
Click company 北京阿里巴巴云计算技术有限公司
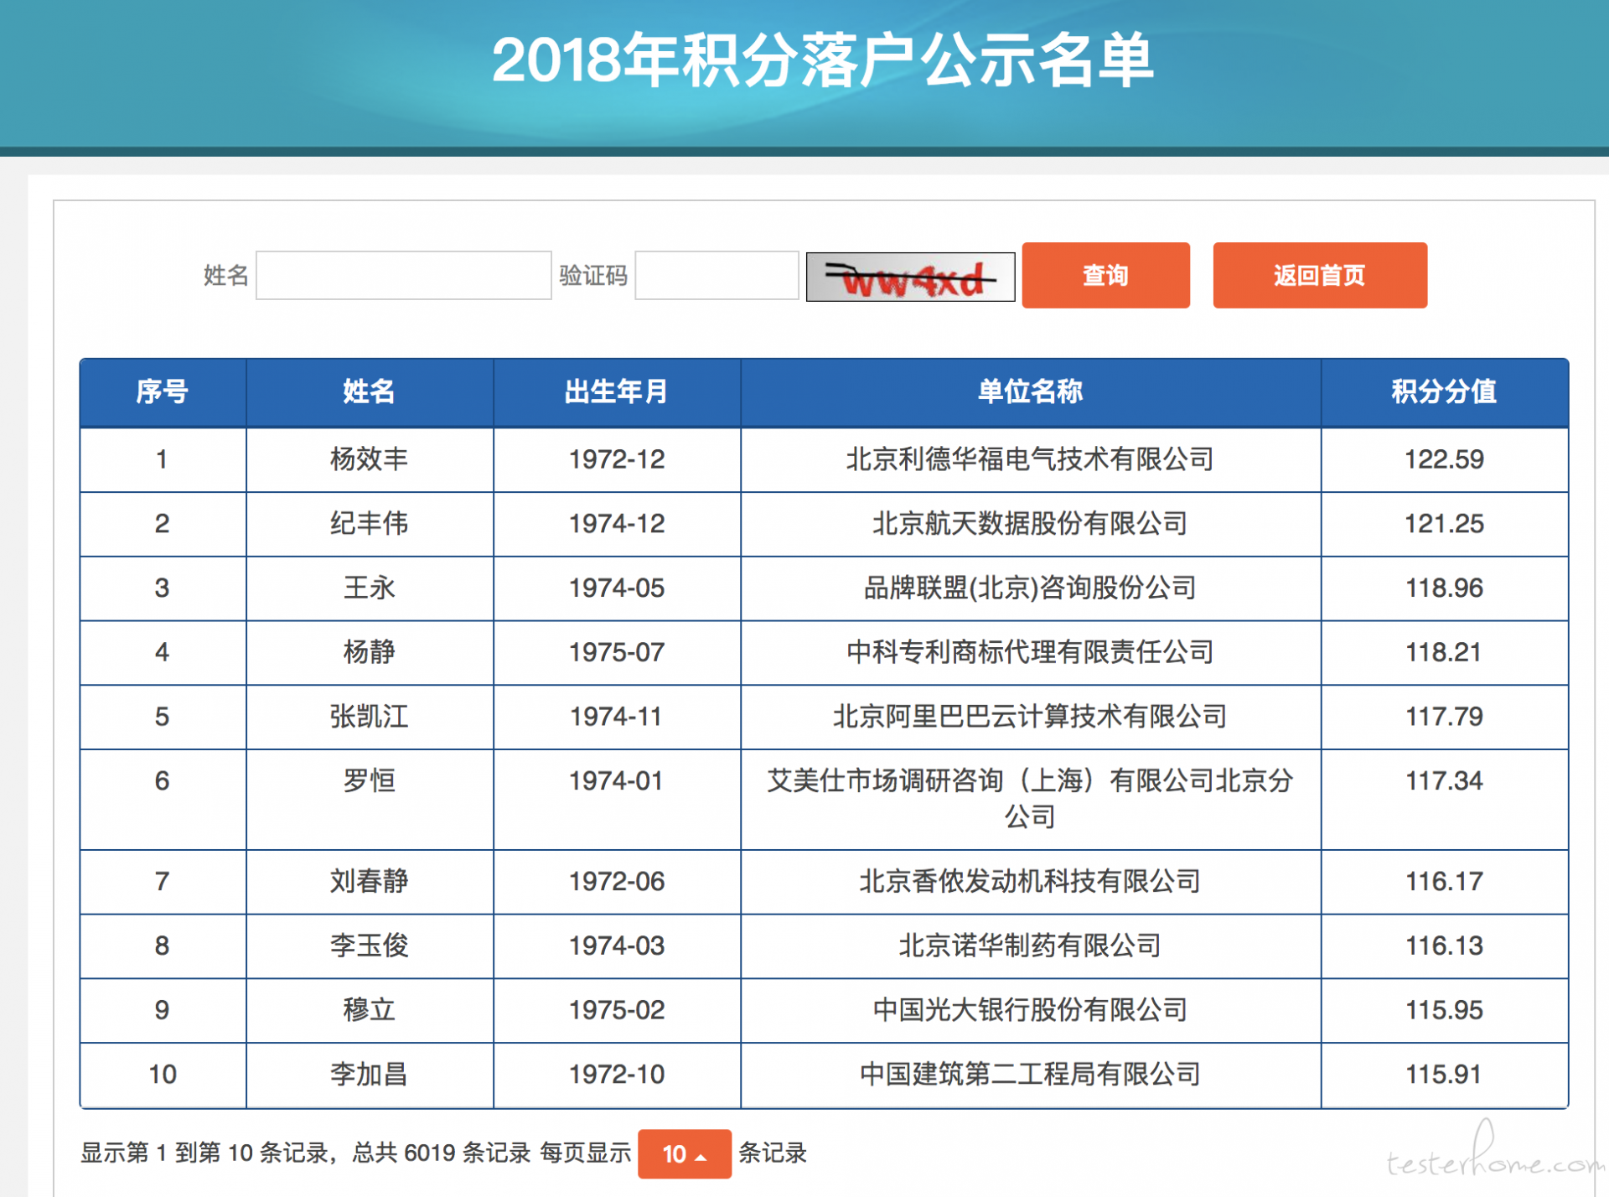tap(1030, 717)
